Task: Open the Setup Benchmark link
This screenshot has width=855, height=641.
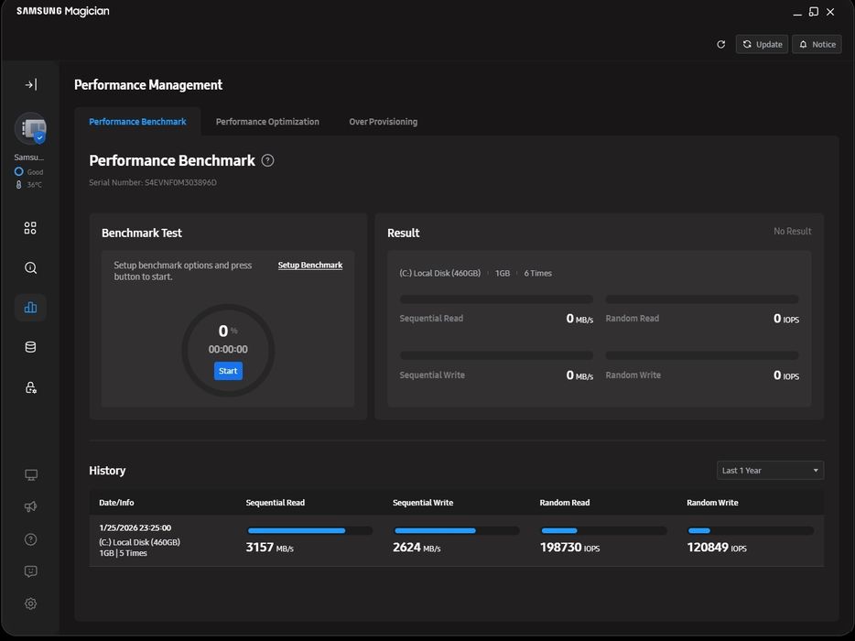Action: [x=310, y=266]
